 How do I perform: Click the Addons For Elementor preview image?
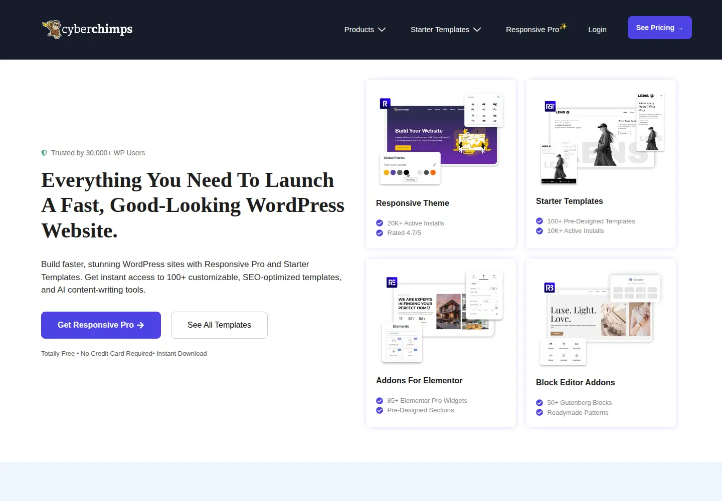coord(441,317)
